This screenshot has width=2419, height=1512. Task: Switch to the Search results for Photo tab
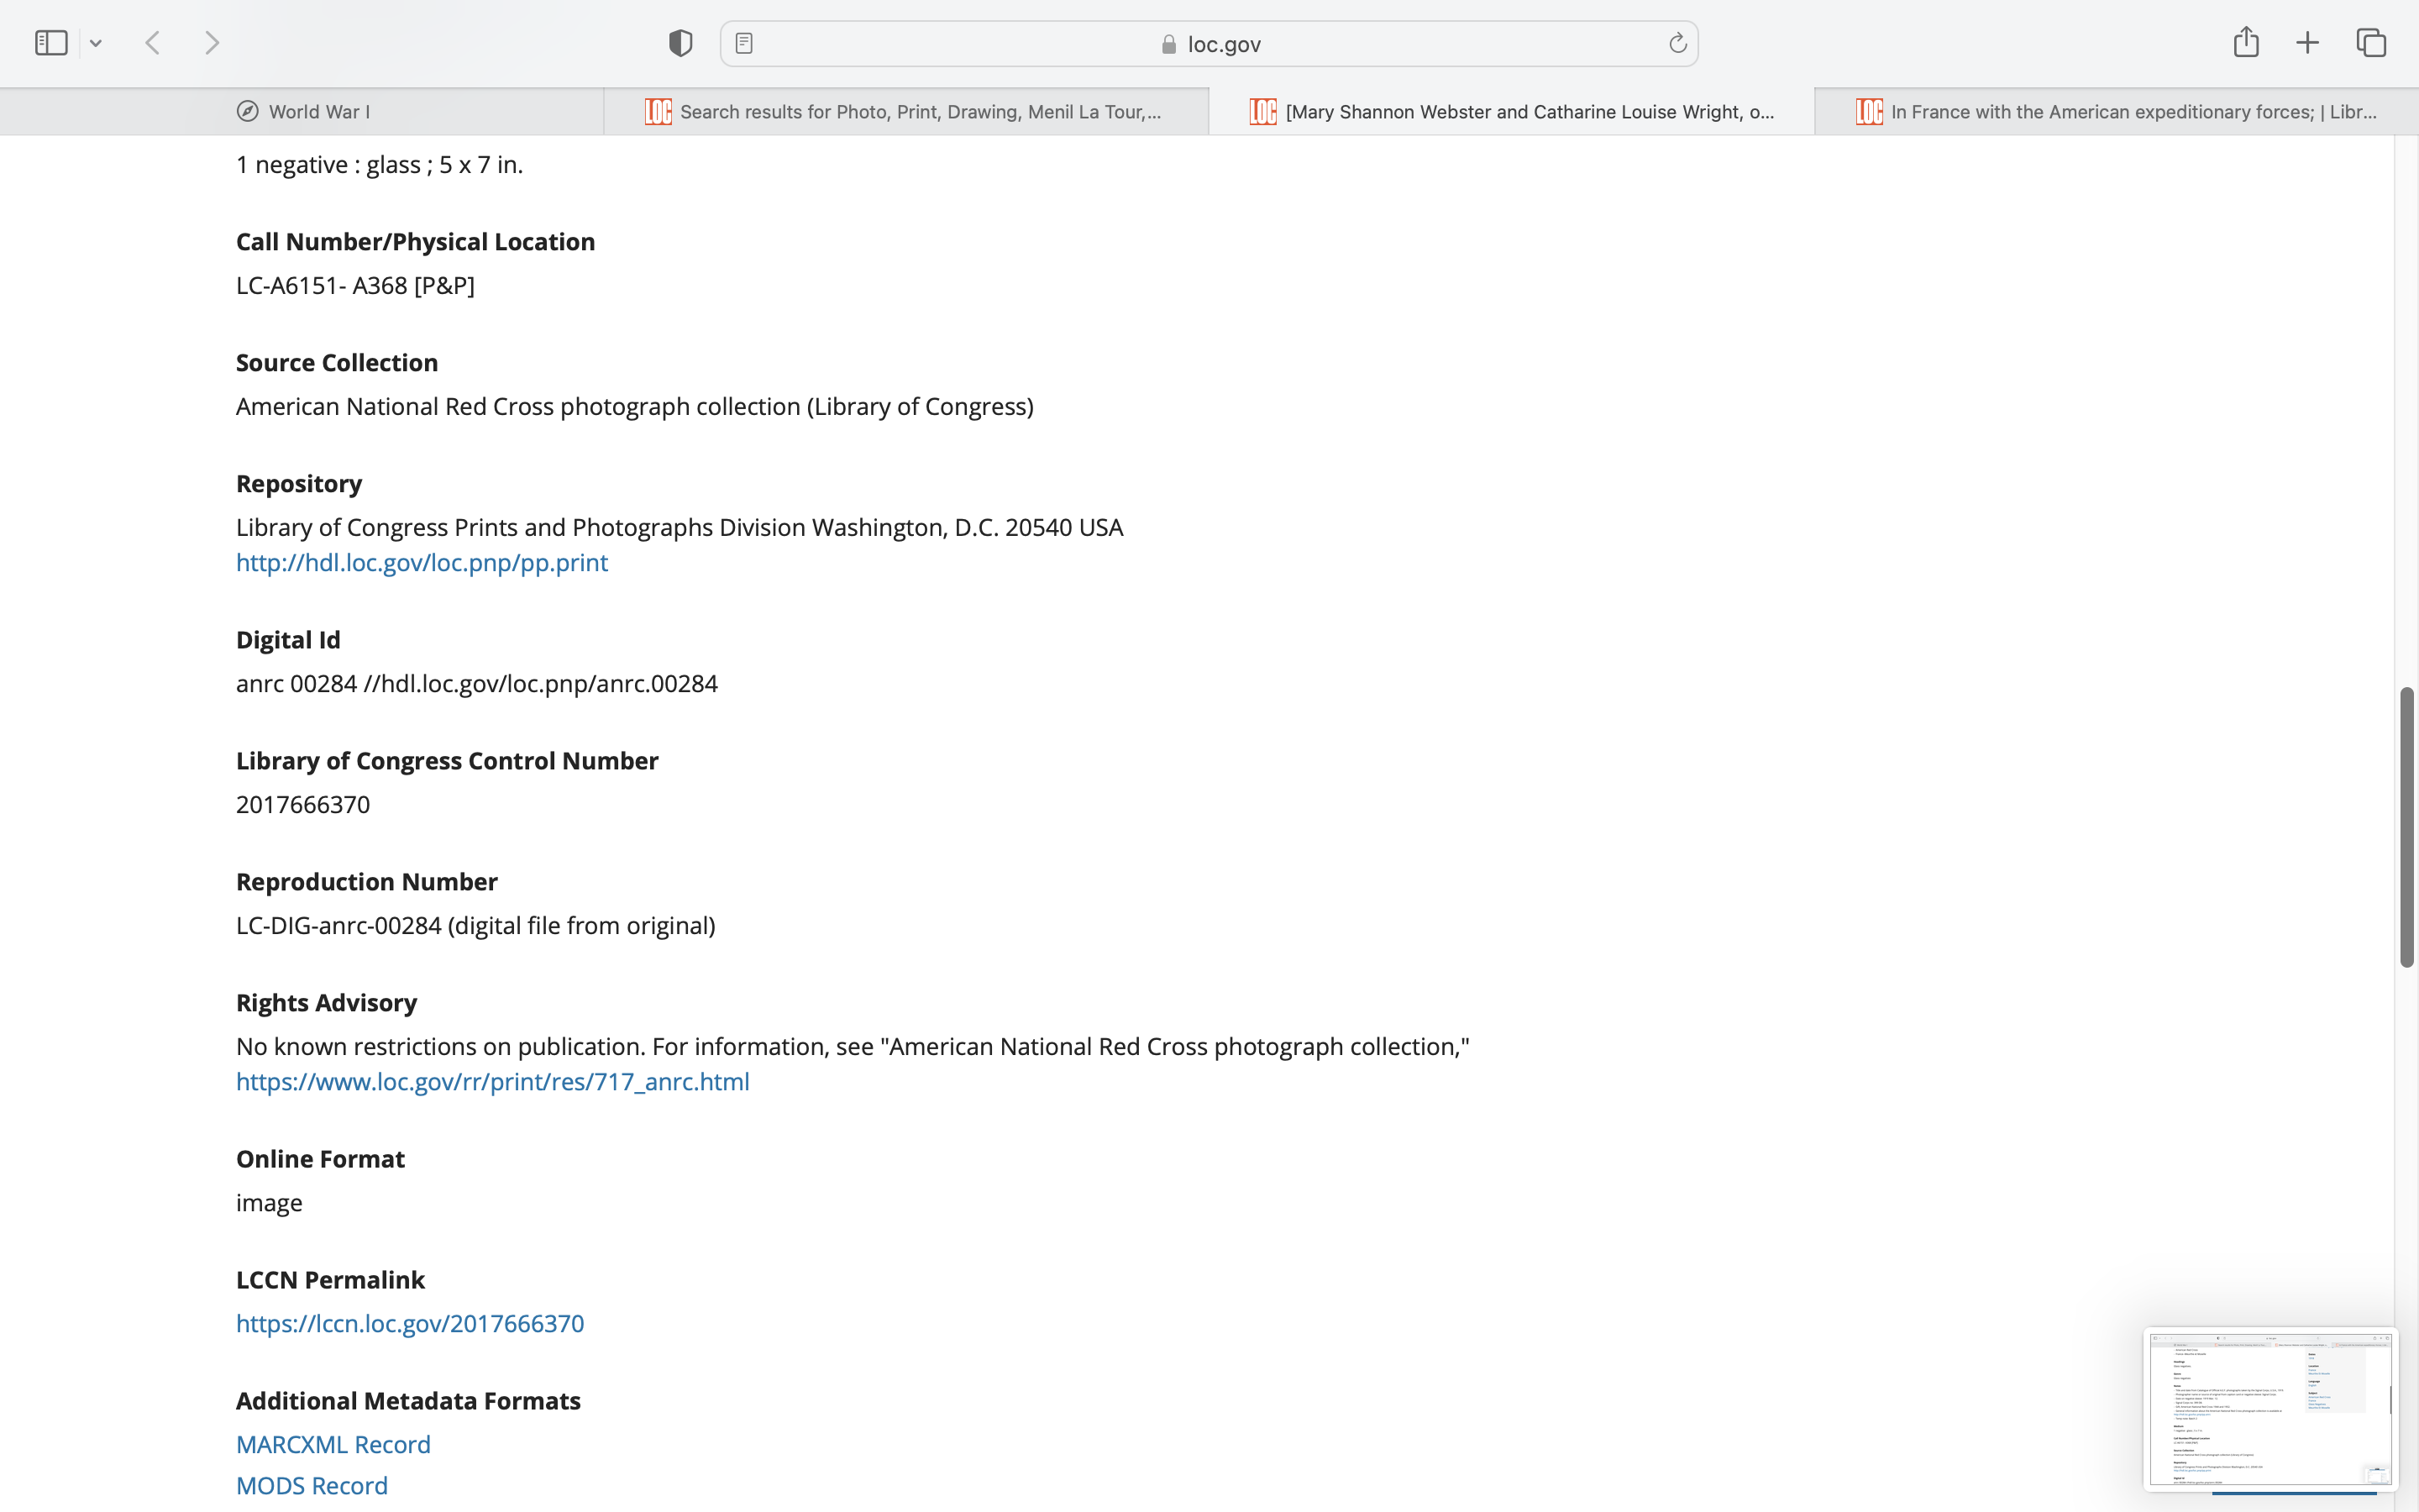905,112
